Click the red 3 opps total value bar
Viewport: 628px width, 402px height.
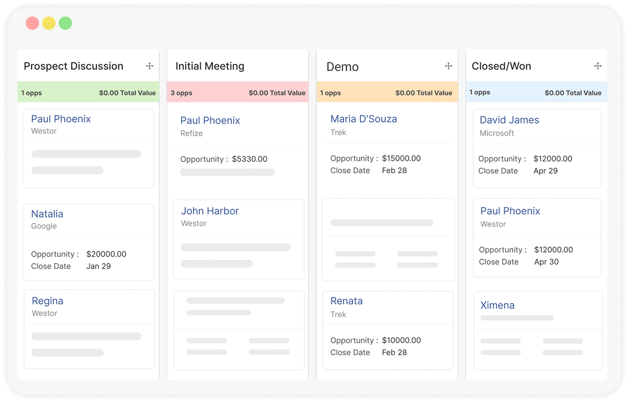237,93
